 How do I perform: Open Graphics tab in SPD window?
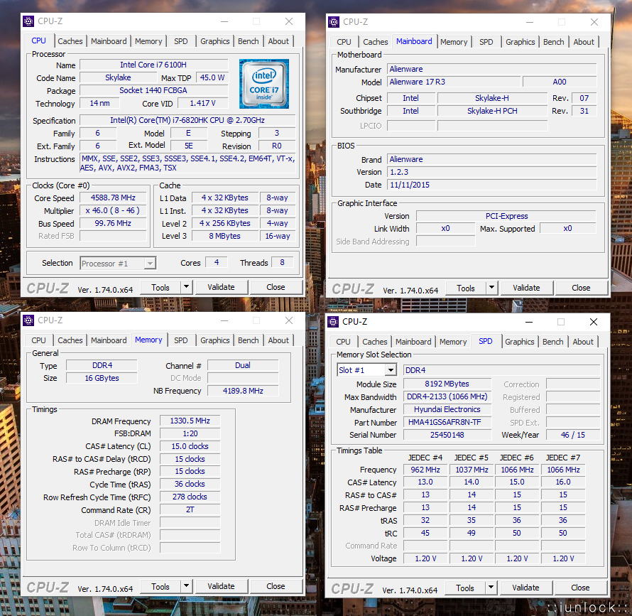pos(520,342)
